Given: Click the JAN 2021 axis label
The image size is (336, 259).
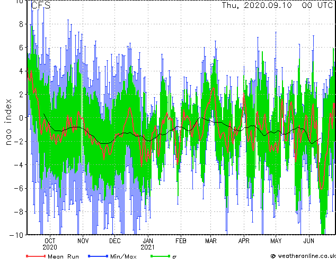Looking at the screenshot, I should [148, 244].
